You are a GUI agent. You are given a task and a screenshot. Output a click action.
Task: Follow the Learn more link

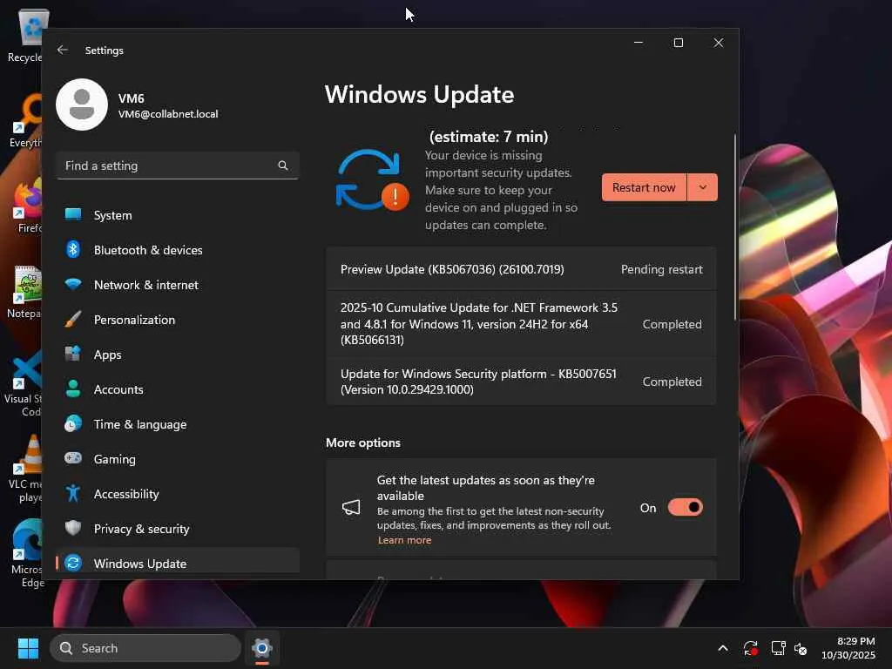tap(404, 540)
